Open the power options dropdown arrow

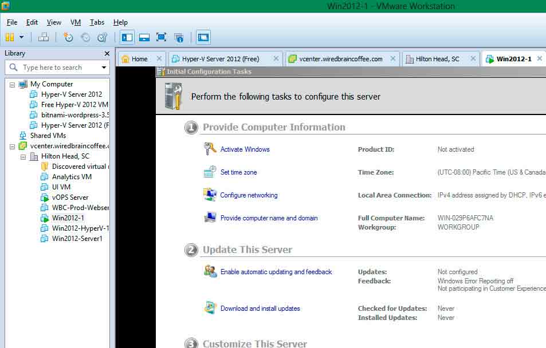(22, 37)
